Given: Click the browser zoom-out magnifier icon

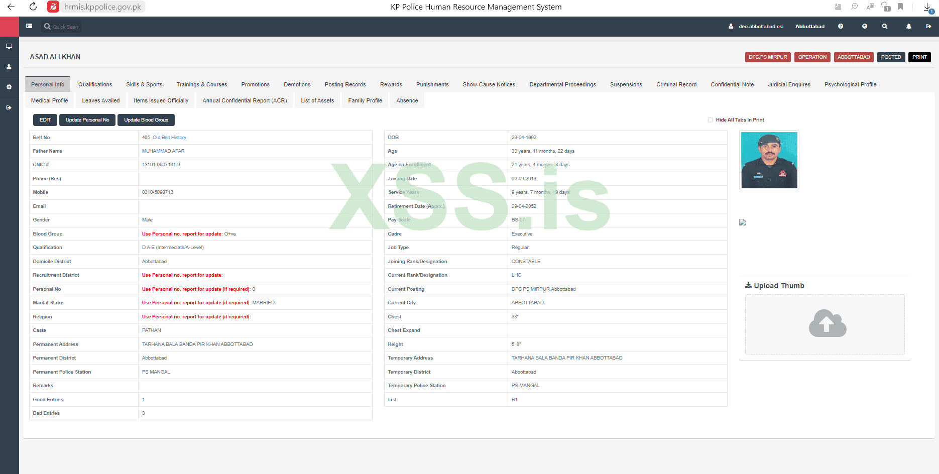Looking at the screenshot, I should [x=854, y=7].
